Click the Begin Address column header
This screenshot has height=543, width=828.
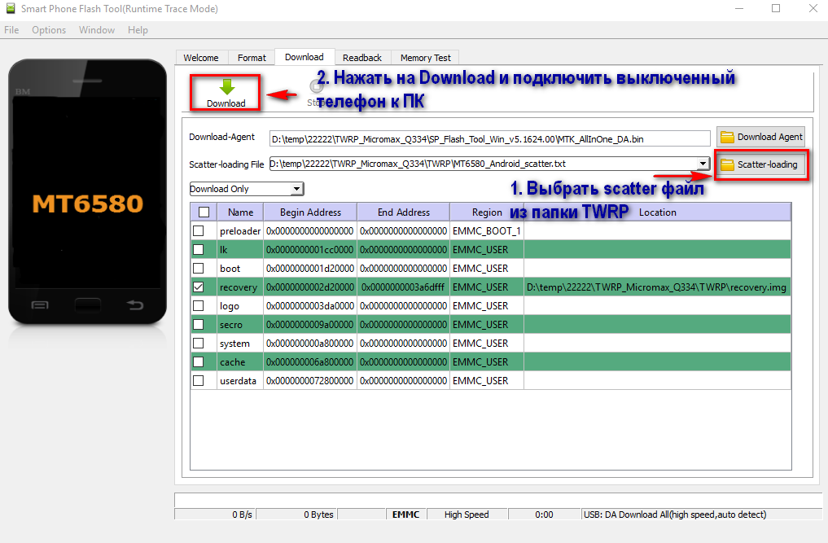click(x=310, y=212)
